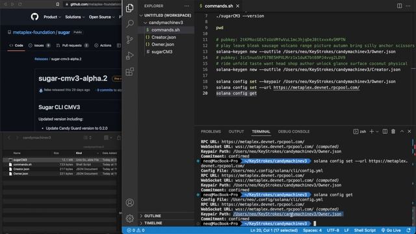
Task: Open the Extensions view icon
Action: [130, 71]
